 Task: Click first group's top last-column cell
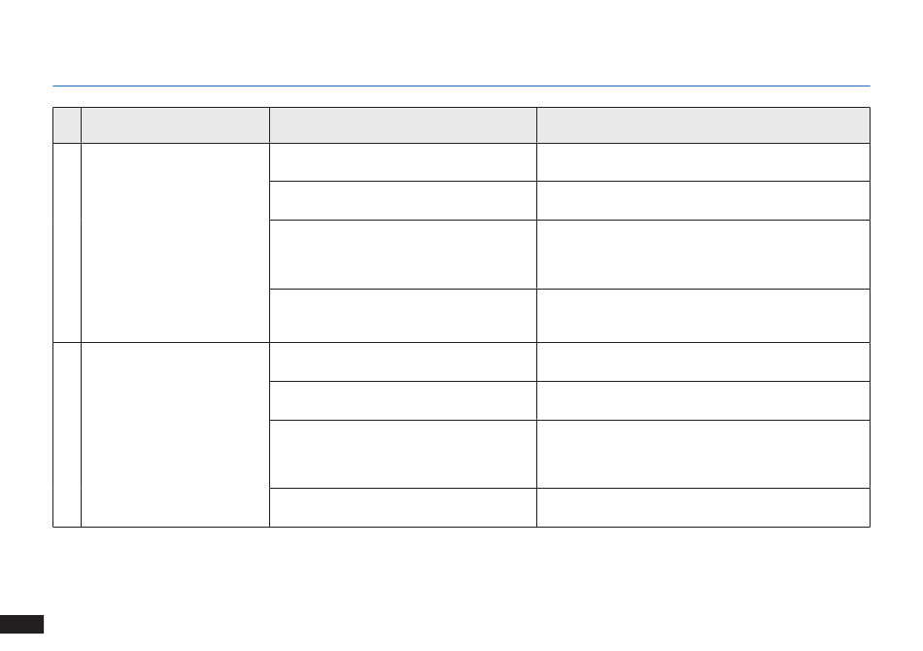click(703, 162)
